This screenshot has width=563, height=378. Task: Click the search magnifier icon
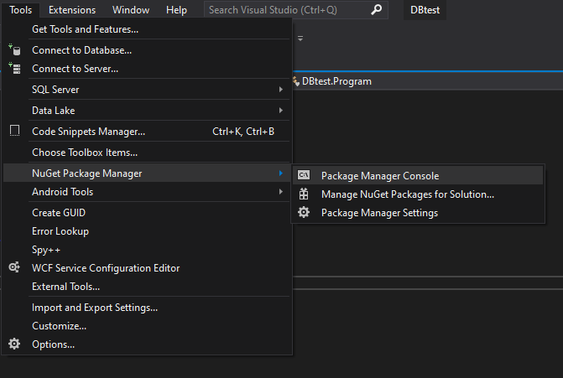coord(376,10)
